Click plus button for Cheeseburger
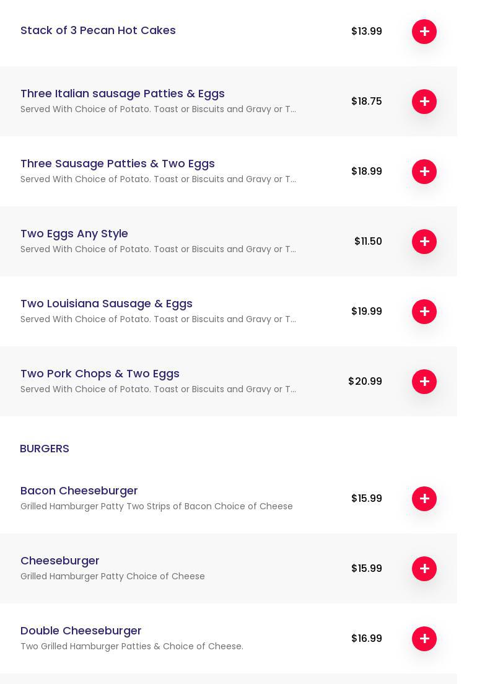Viewport: 477px width, 684px height. point(424,569)
